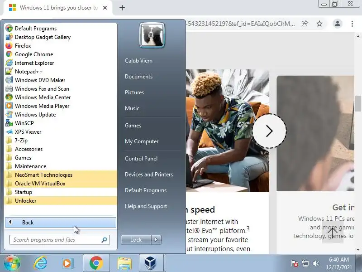Open Games in the right Start menu pane
The width and height of the screenshot is (362, 272).
pyautogui.click(x=133, y=126)
